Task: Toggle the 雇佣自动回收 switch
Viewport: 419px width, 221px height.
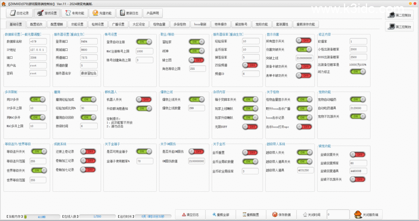Action: (x=89, y=117)
